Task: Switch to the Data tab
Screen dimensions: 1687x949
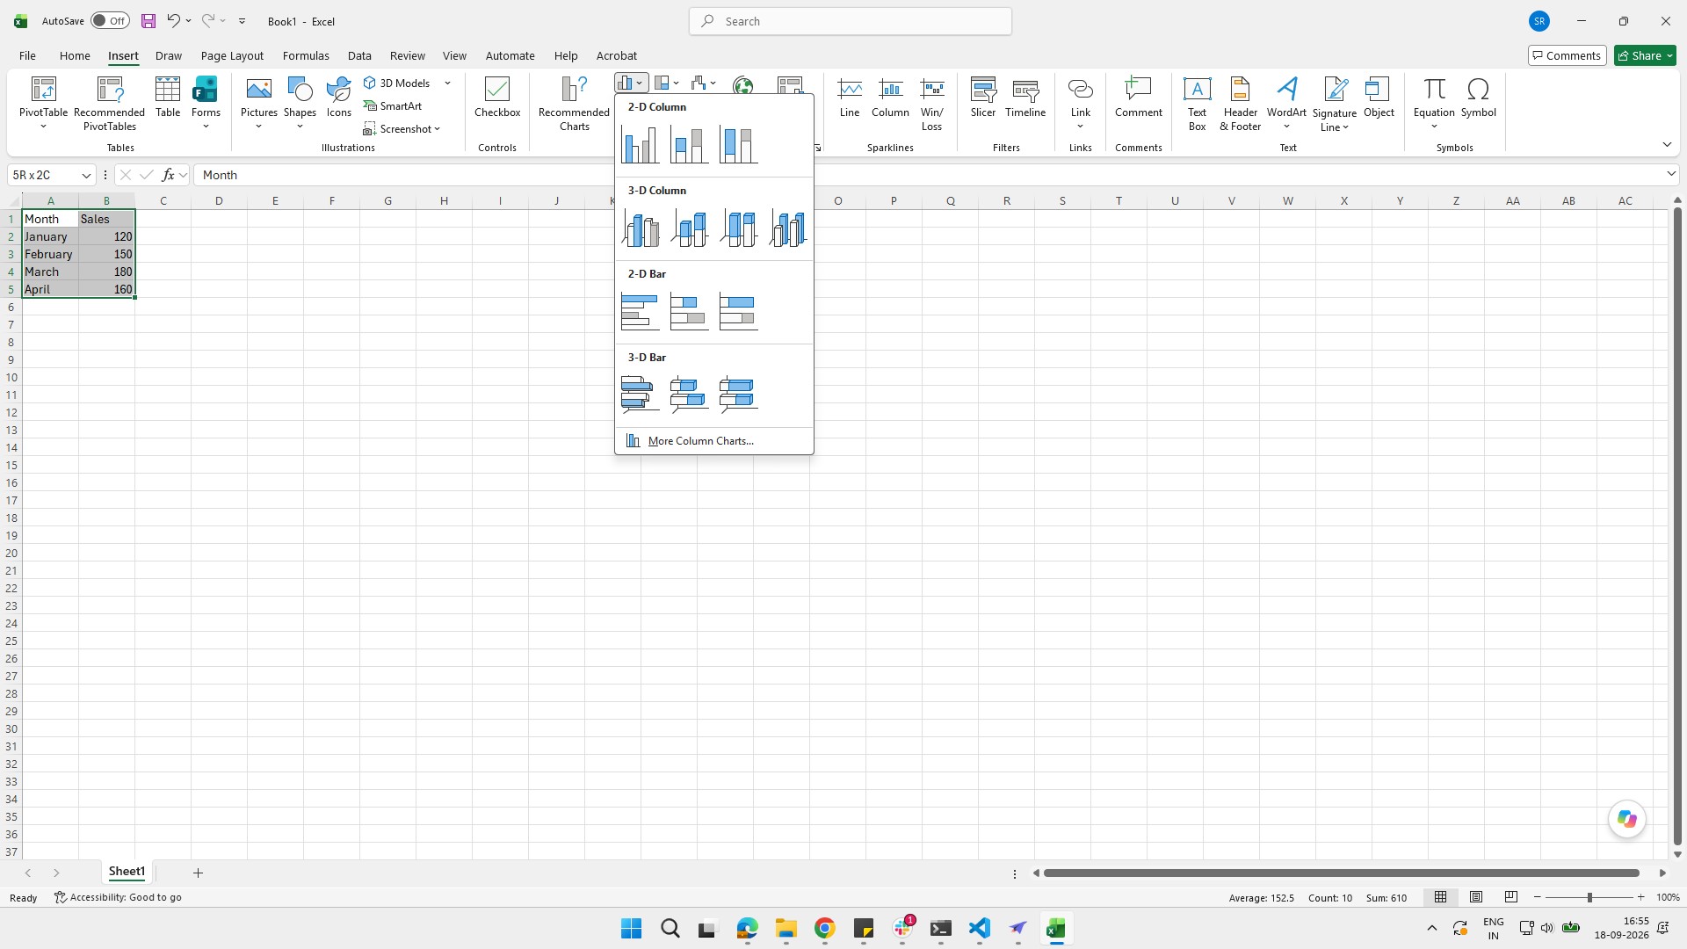Action: [x=359, y=55]
